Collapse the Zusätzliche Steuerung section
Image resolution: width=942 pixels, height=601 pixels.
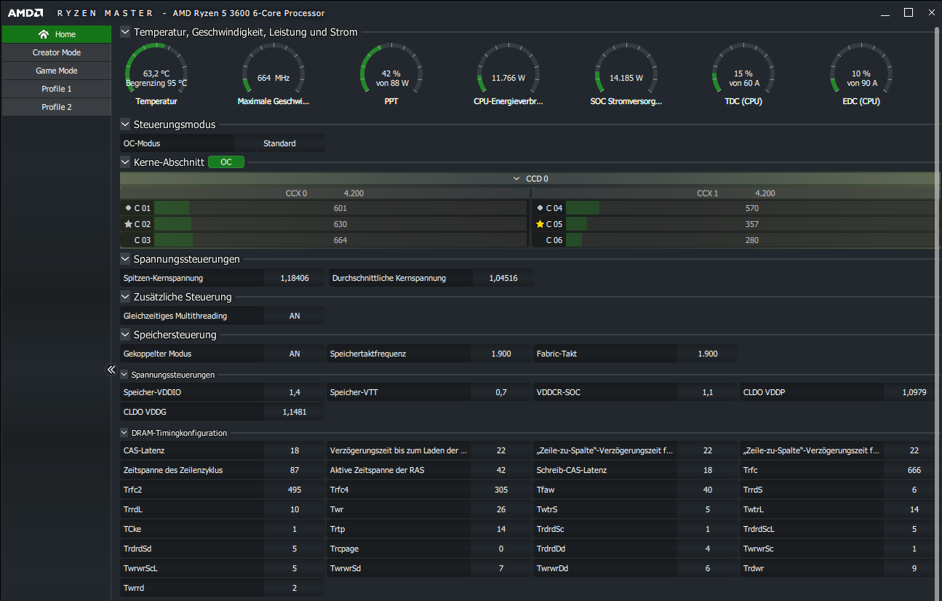[x=125, y=297]
